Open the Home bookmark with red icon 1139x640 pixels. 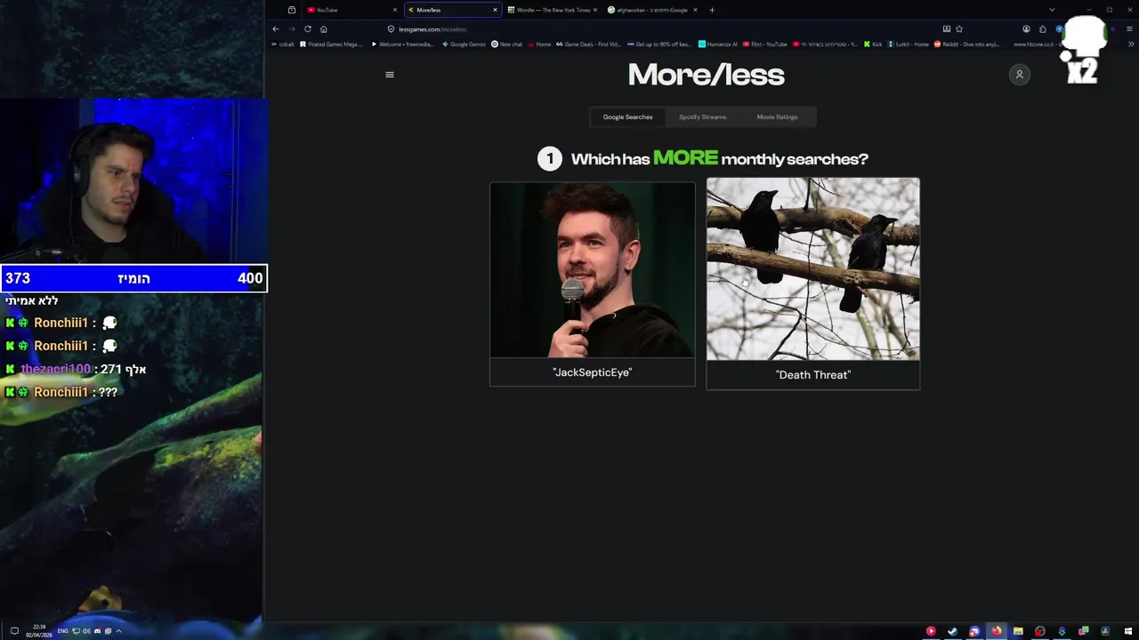pyautogui.click(x=539, y=44)
